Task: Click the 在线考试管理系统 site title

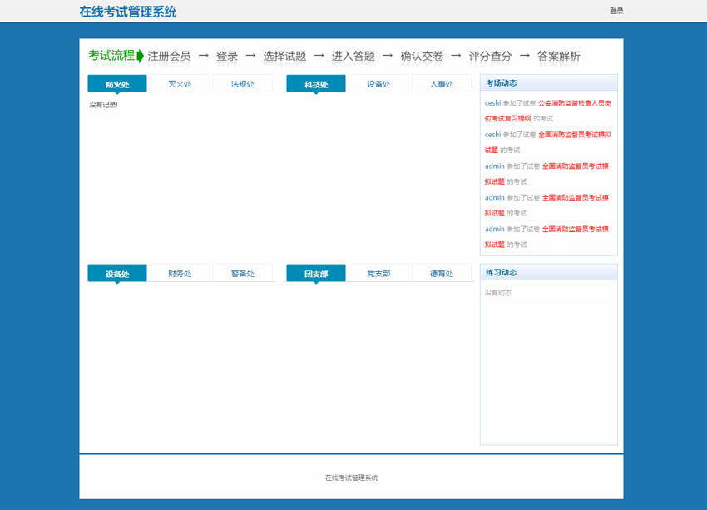Action: pos(127,12)
